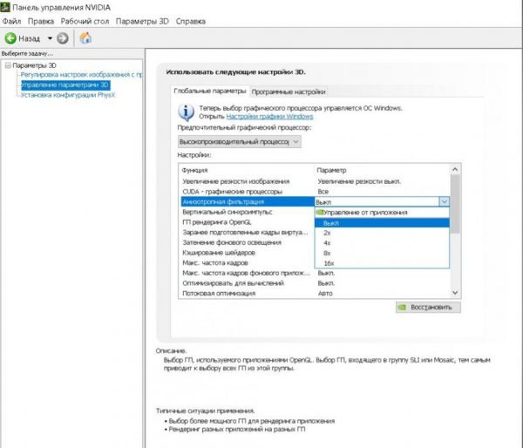This screenshot has height=448, width=523.
Task: Select Управление параметрами 3D tree item
Action: (x=65, y=85)
